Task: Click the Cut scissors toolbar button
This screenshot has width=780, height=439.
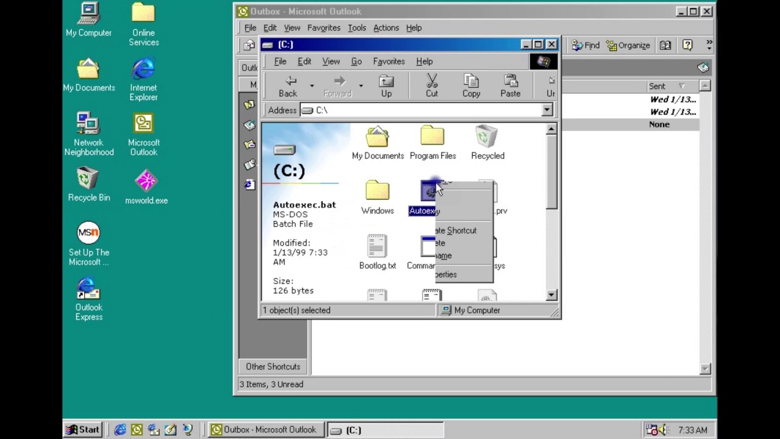Action: (431, 86)
